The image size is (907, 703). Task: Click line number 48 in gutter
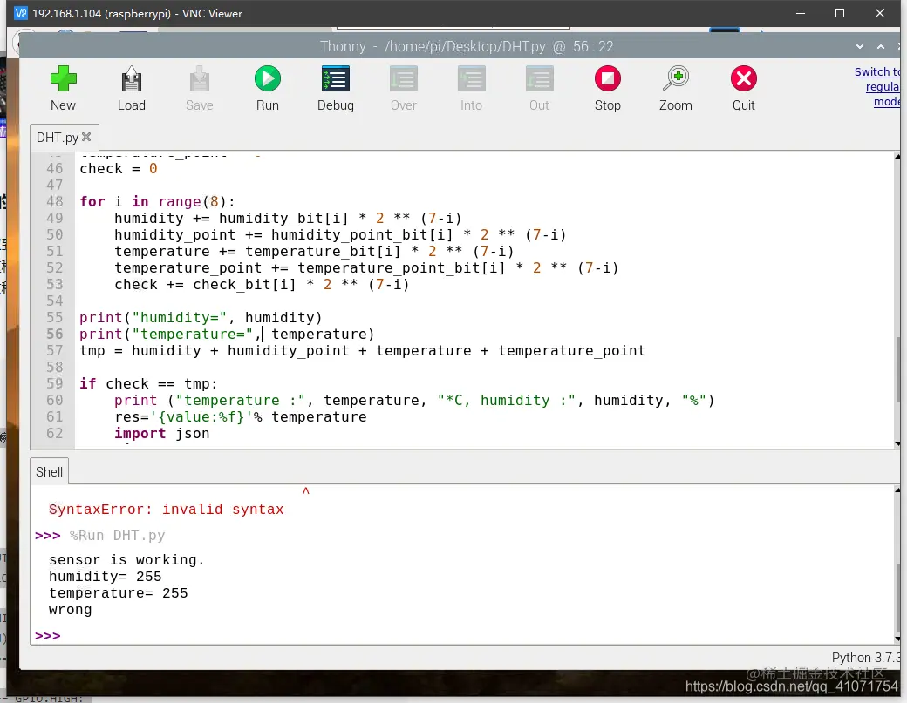54,201
